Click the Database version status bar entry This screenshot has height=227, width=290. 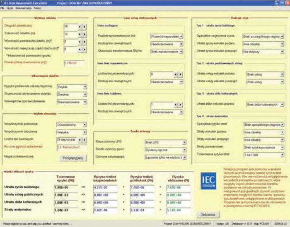242,224
